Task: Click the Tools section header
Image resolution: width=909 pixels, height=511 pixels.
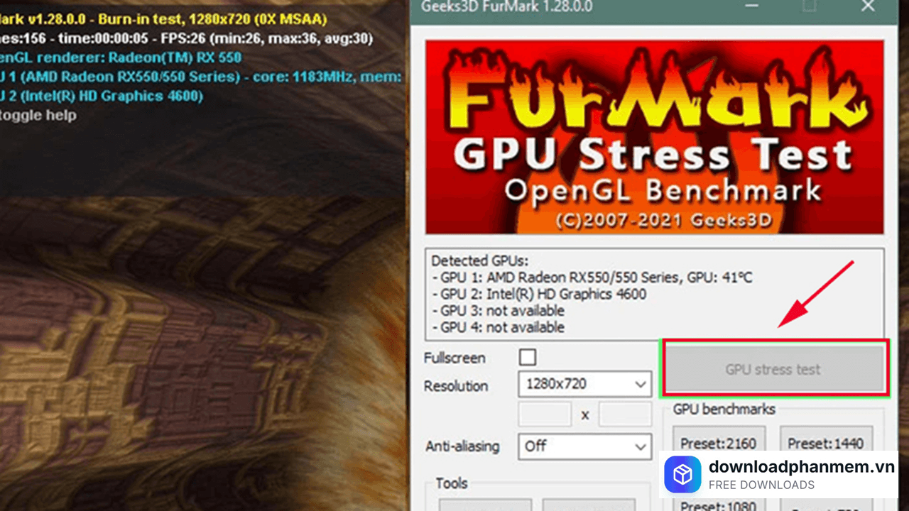Action: coord(450,483)
